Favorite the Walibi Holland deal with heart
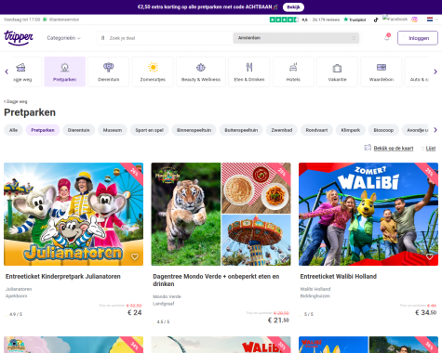 click(429, 256)
